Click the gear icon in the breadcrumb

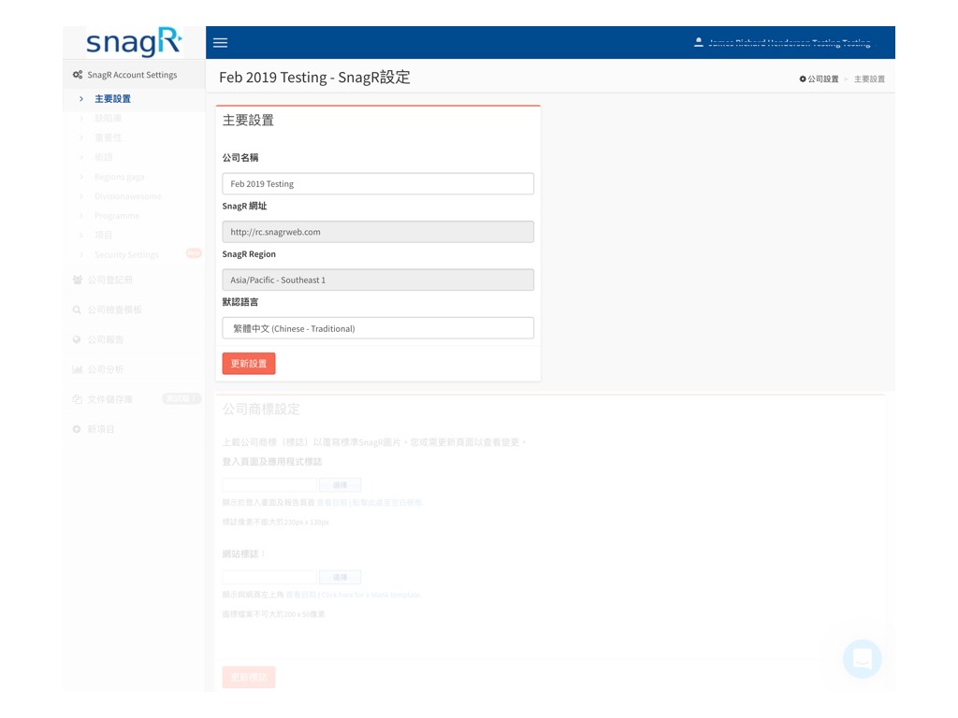(x=803, y=79)
